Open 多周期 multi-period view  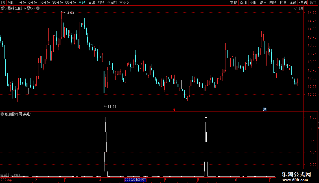coord(112,3)
